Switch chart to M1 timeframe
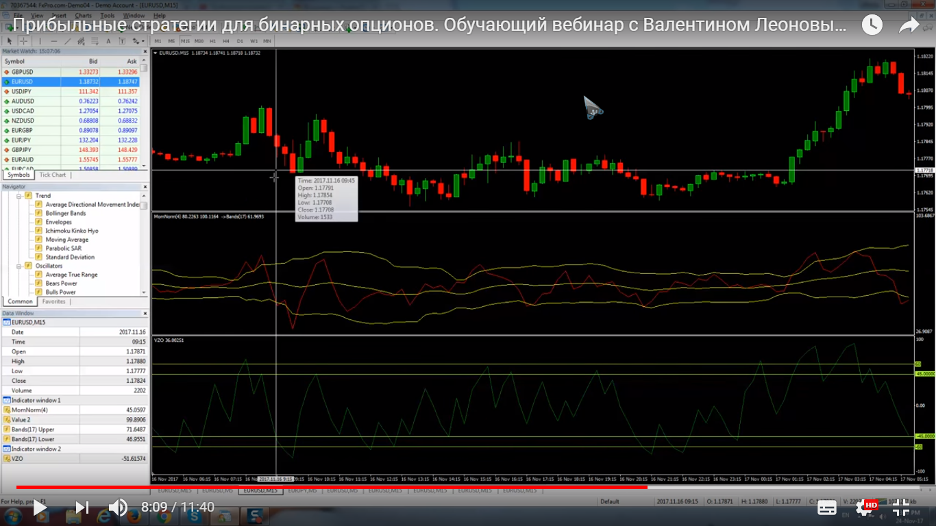The image size is (936, 526). tap(158, 41)
